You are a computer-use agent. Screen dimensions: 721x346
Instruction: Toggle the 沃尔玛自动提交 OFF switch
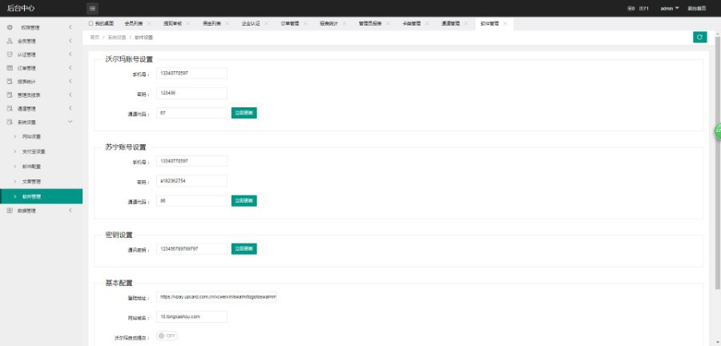[167, 336]
